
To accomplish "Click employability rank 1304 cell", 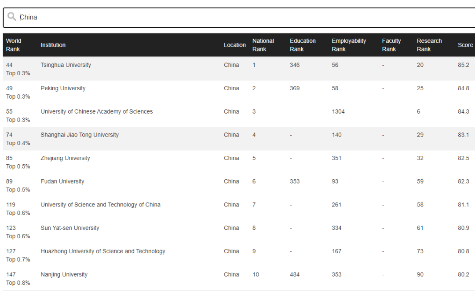I will [x=338, y=111].
